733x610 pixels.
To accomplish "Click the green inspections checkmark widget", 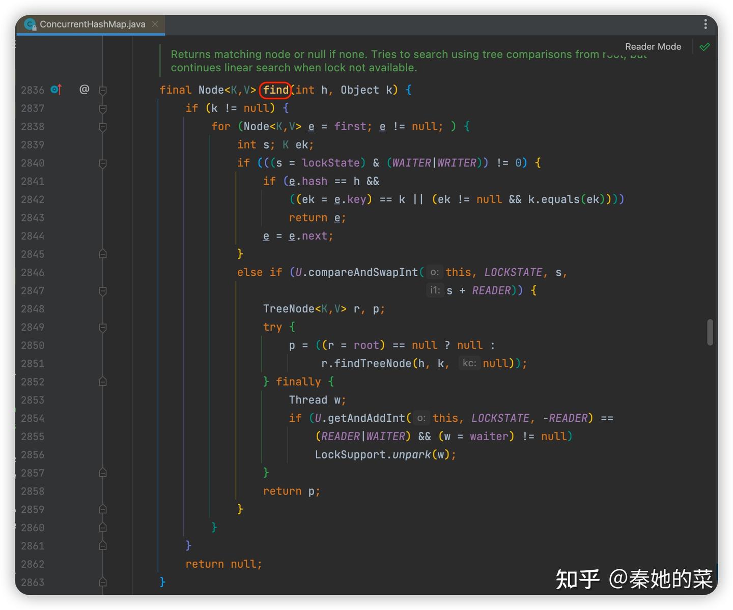I will point(704,46).
